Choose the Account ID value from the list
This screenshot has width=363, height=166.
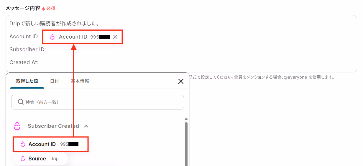[x=51, y=144]
